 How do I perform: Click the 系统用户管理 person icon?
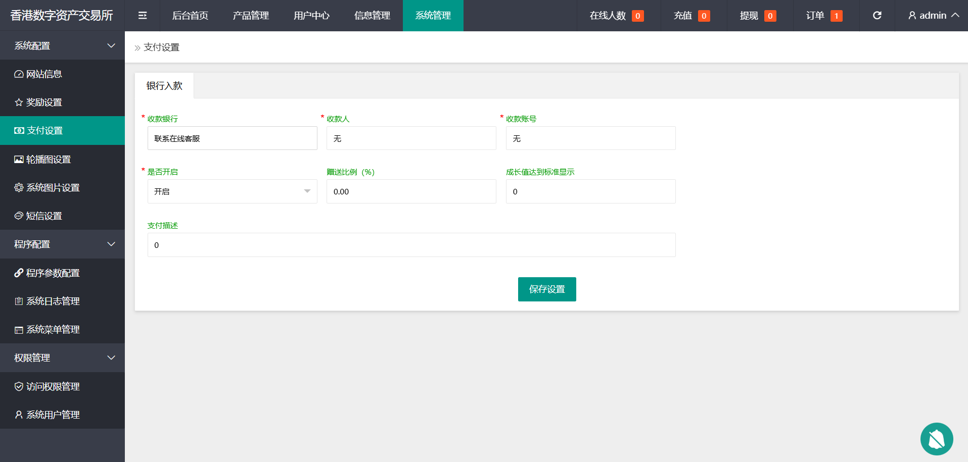19,415
